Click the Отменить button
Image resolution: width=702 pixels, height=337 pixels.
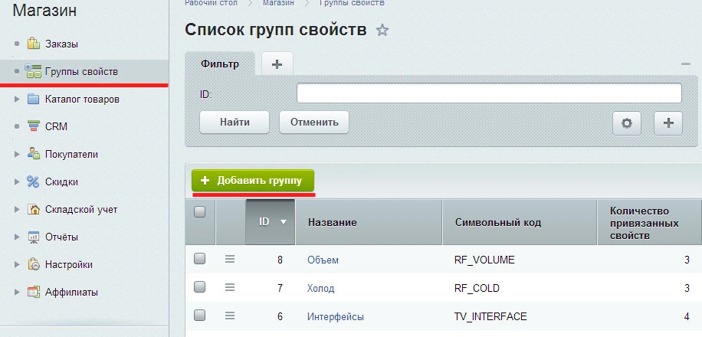[314, 123]
